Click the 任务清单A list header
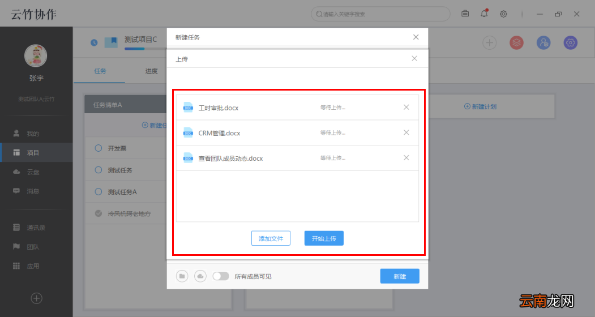 click(126, 105)
